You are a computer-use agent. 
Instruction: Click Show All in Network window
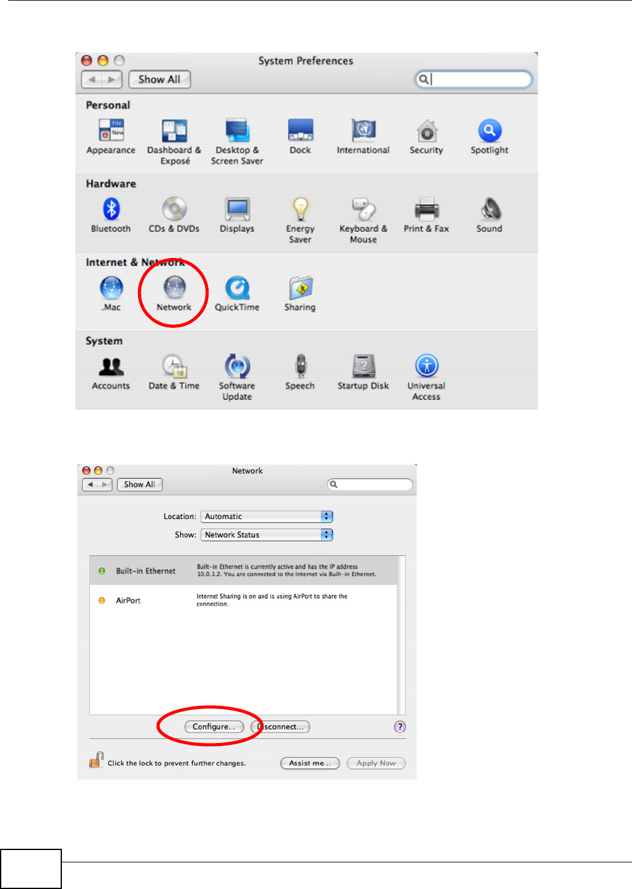(x=139, y=484)
